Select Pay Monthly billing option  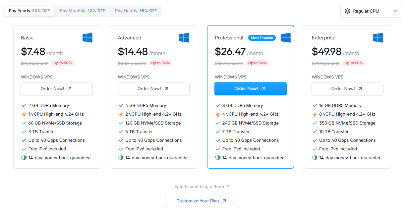tap(82, 11)
